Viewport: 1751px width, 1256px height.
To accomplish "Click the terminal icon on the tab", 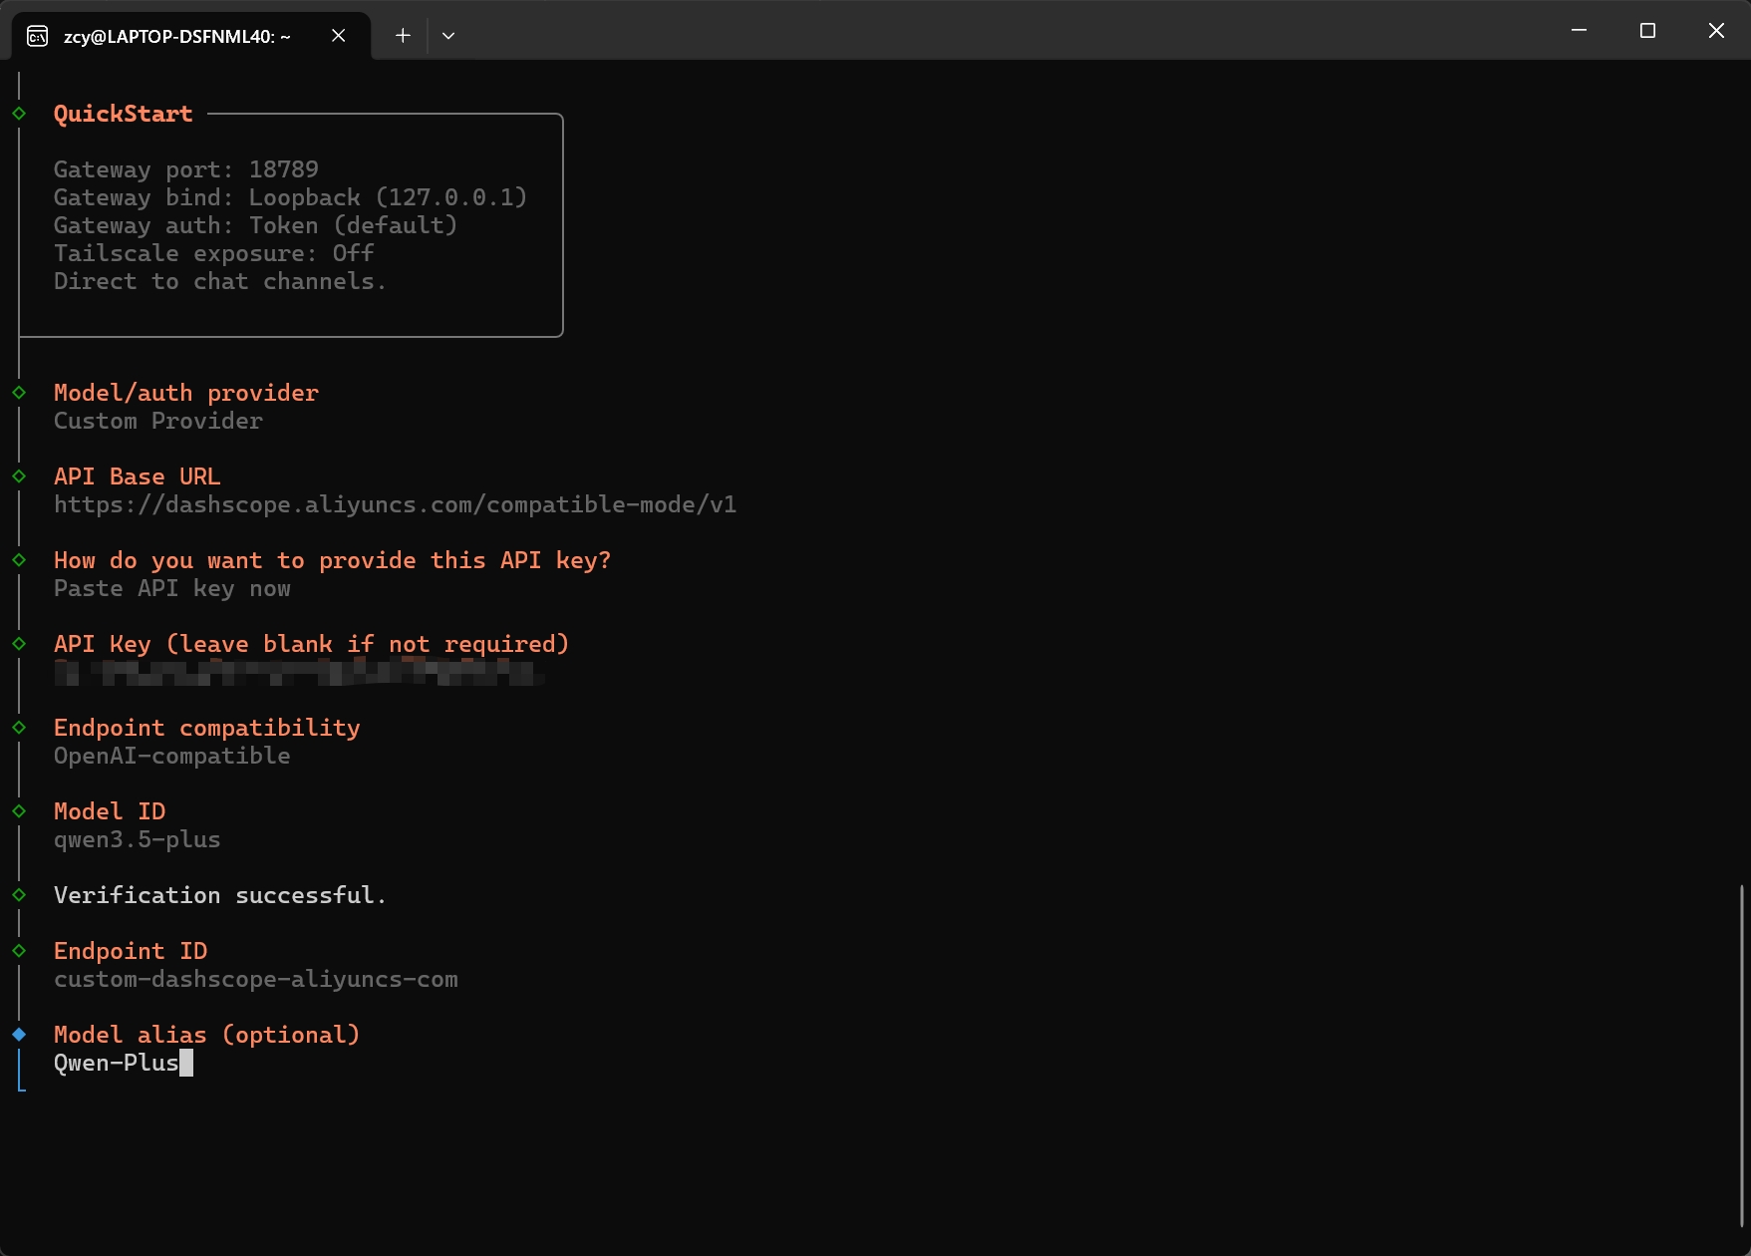I will tap(37, 36).
